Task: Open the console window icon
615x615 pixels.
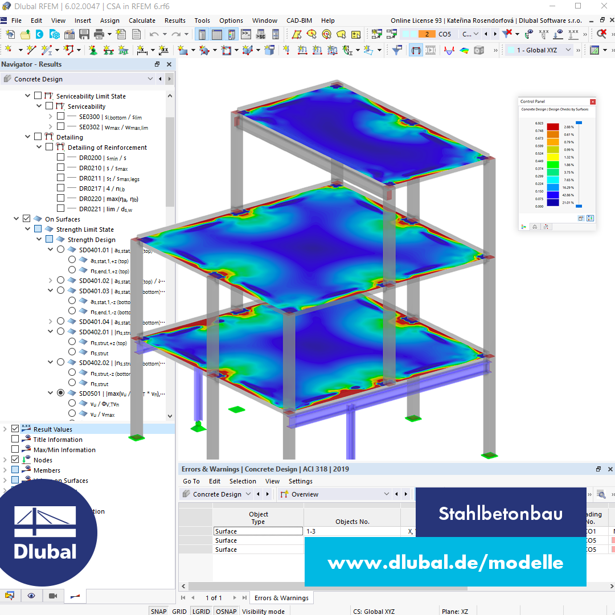Action: [246, 35]
